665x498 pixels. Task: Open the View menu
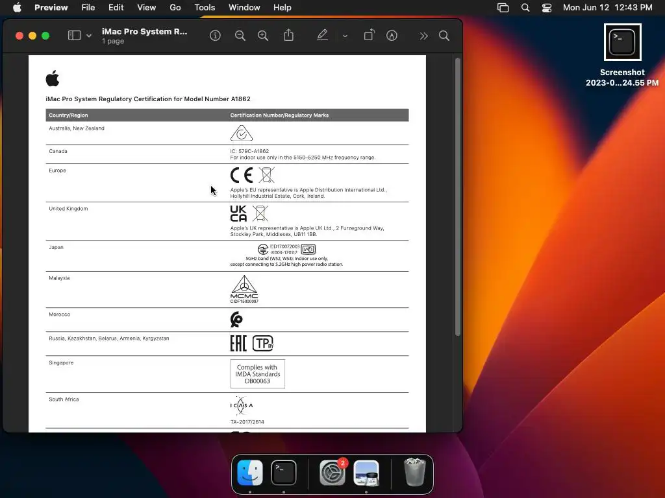pyautogui.click(x=146, y=7)
